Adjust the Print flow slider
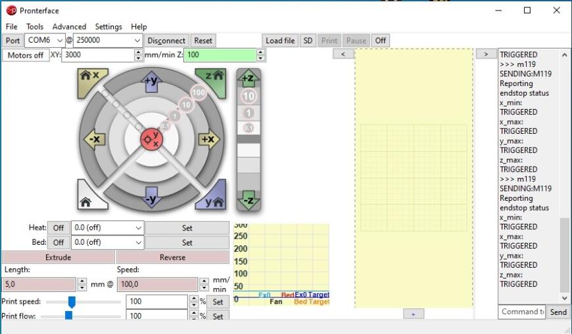This screenshot has height=334, width=572. pyautogui.click(x=68, y=316)
